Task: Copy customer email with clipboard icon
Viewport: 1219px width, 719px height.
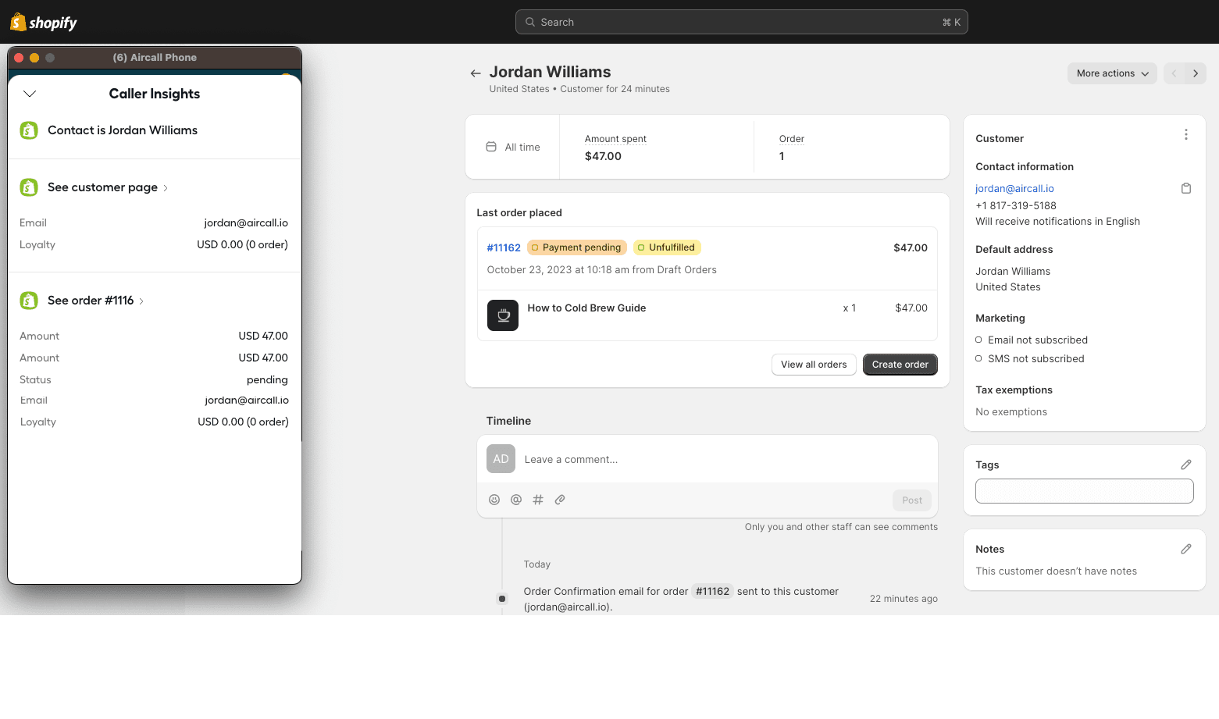Action: coord(1185,188)
